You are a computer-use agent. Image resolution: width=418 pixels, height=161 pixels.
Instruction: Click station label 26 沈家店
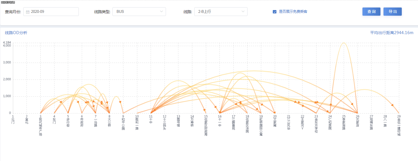coord(357,121)
